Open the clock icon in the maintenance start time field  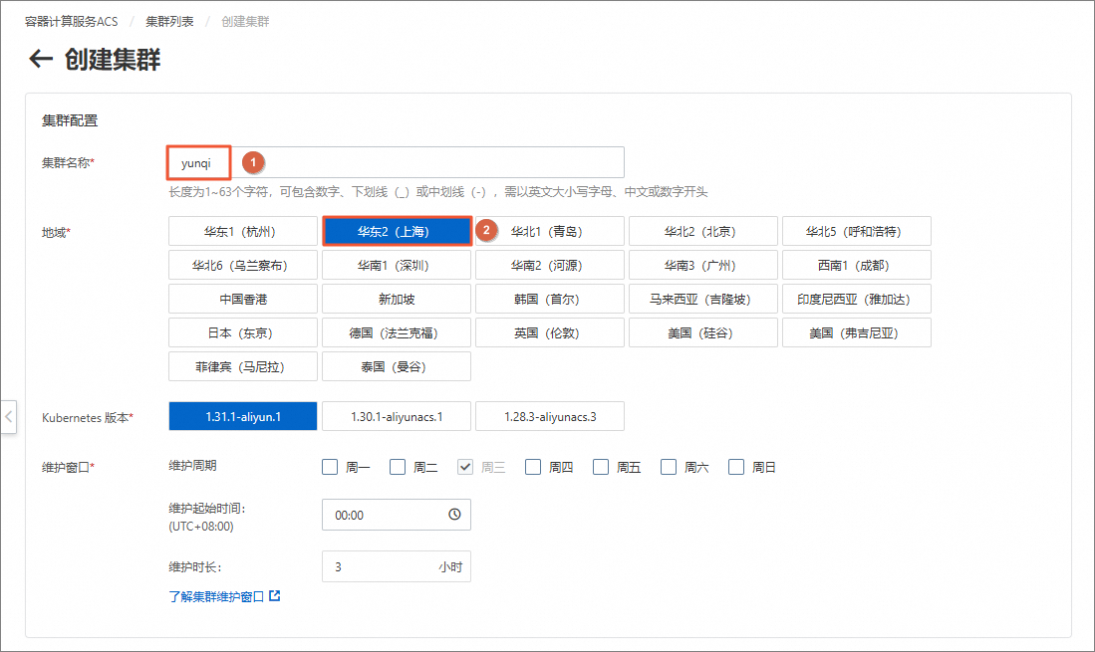[454, 515]
